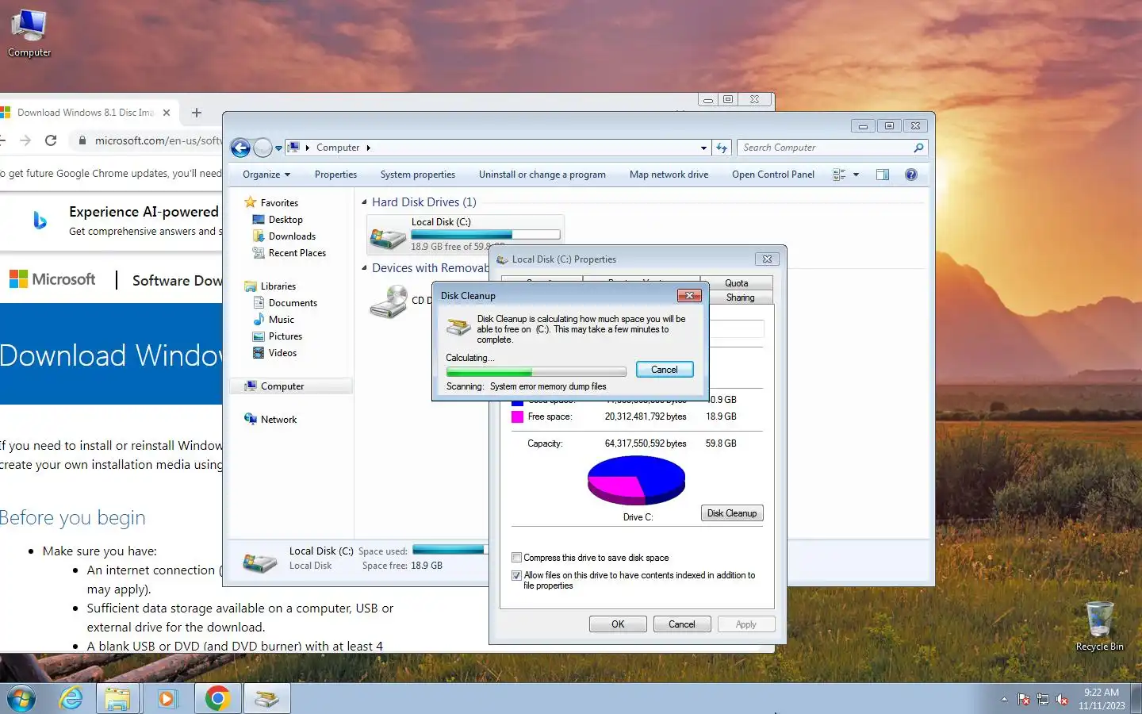Expand the view options dropdown arrow
The width and height of the screenshot is (1142, 714).
tap(856, 175)
